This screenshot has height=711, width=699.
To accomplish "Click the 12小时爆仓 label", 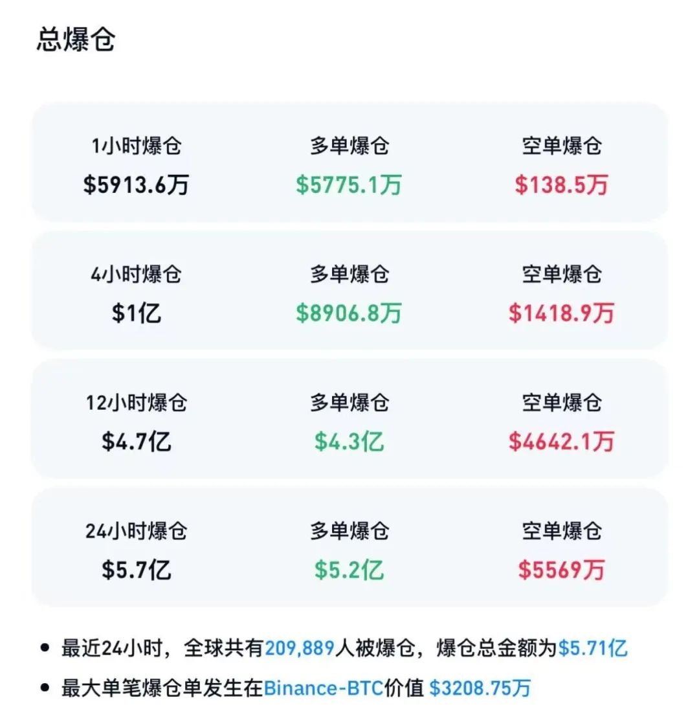I will pyautogui.click(x=136, y=403).
